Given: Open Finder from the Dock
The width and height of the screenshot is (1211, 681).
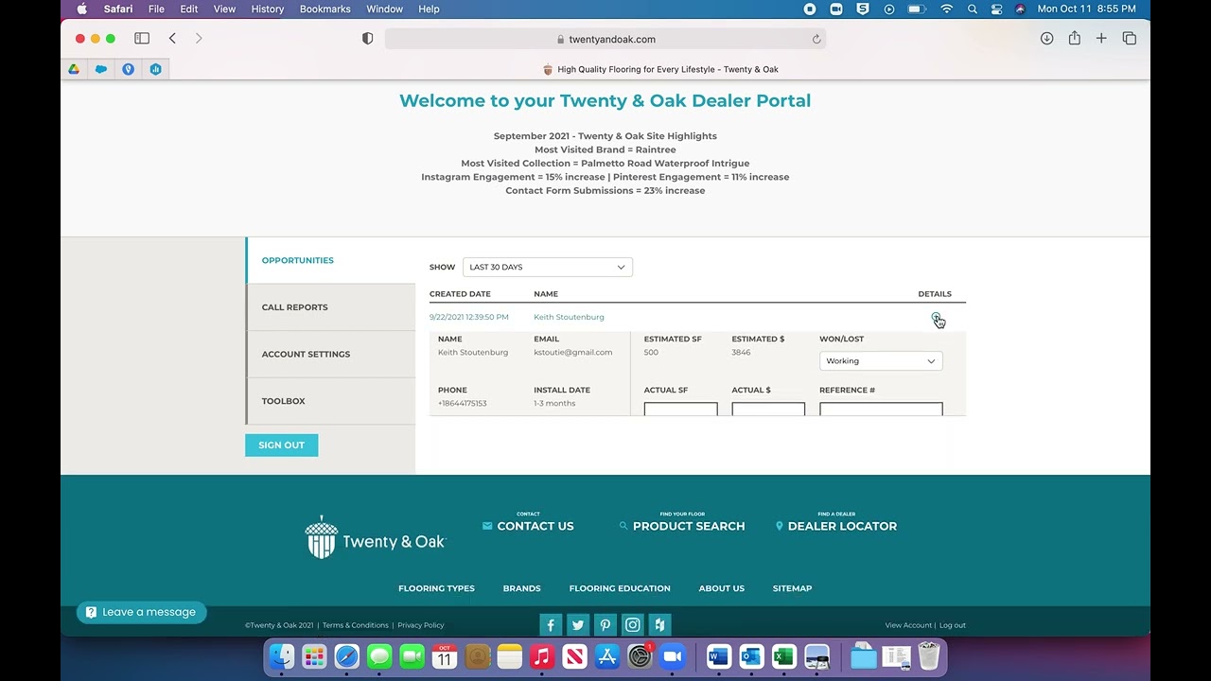Looking at the screenshot, I should (282, 656).
